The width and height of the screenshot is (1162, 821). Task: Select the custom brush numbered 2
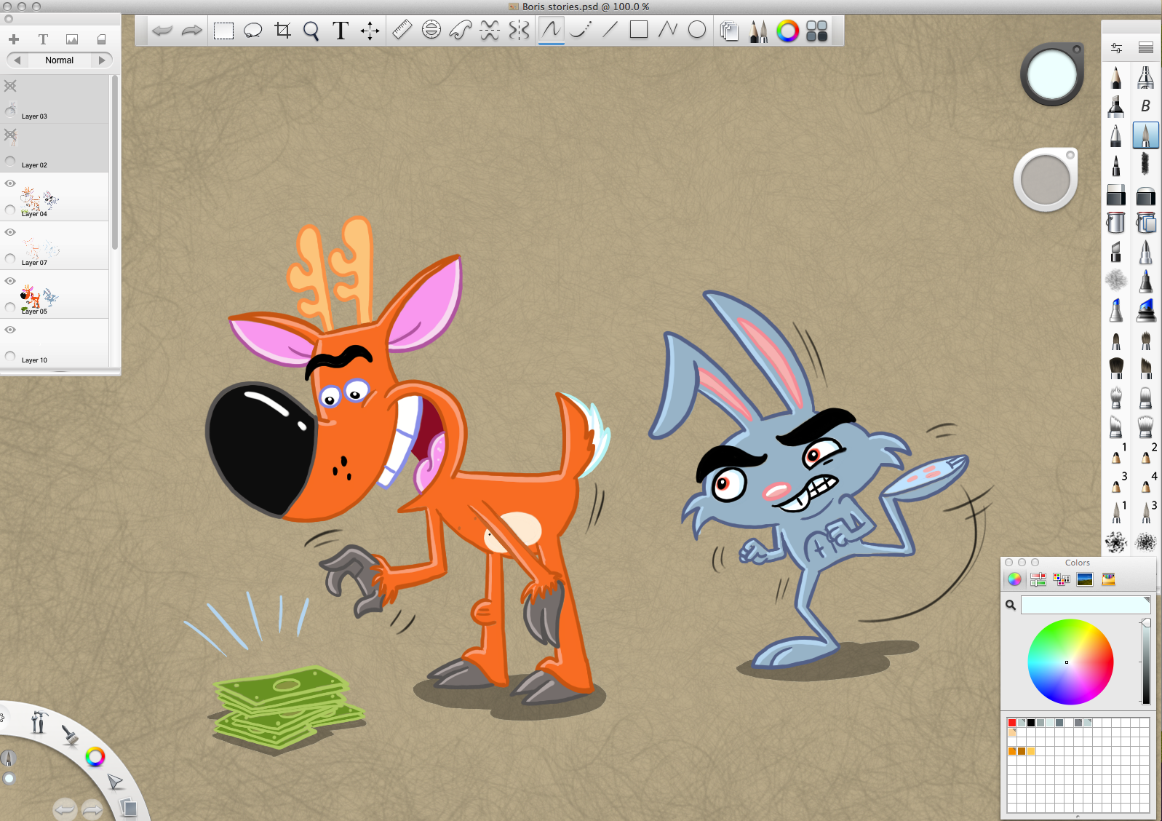1147,453
